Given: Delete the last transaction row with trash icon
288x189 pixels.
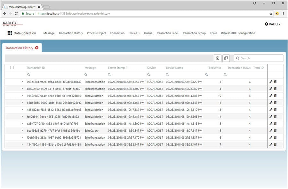Looking at the screenshot, I should (x=276, y=144).
